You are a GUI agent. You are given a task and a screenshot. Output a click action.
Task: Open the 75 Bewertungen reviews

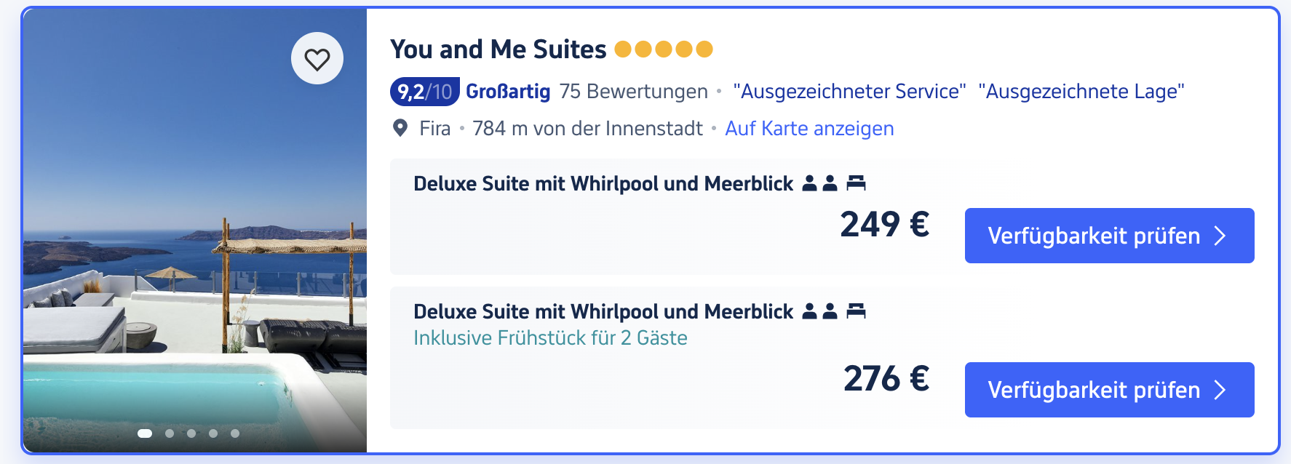(633, 92)
